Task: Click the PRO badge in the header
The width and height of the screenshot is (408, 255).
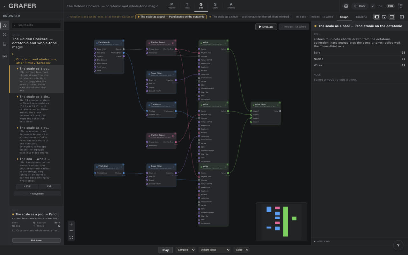Action: click(x=390, y=6)
